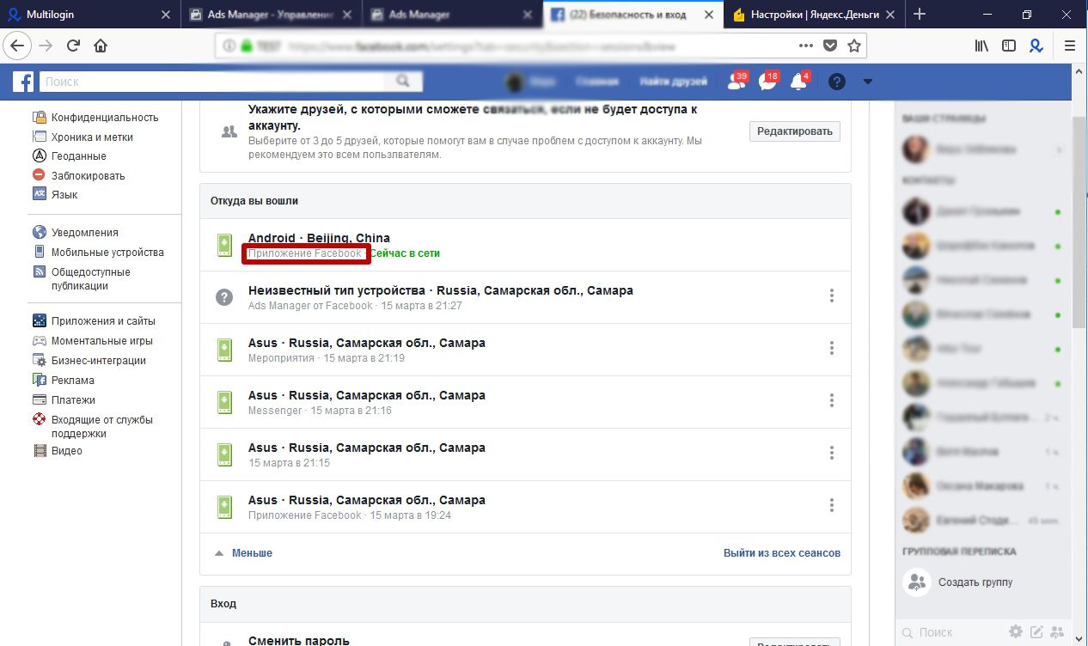Click the Создать группу people icon
The width and height of the screenshot is (1088, 646).
[917, 582]
